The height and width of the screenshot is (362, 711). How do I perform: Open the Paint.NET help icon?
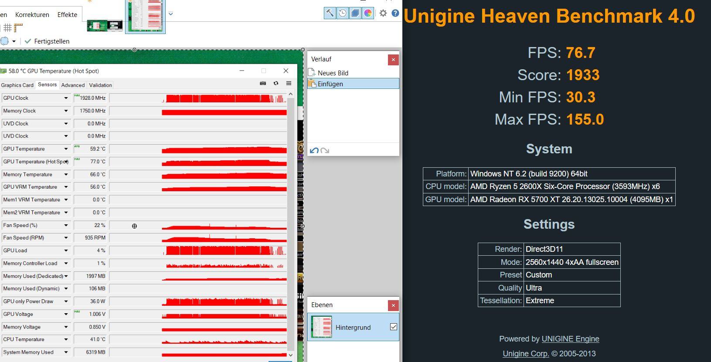[395, 13]
